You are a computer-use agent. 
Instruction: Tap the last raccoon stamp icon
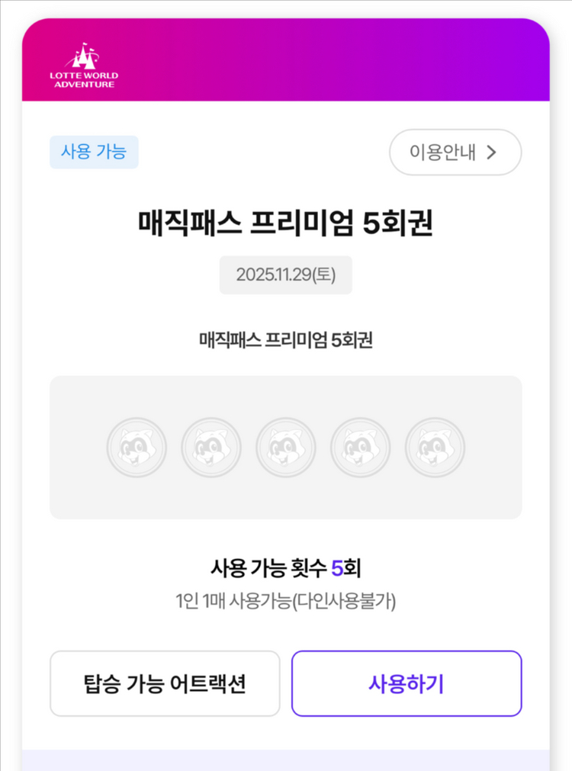435,448
